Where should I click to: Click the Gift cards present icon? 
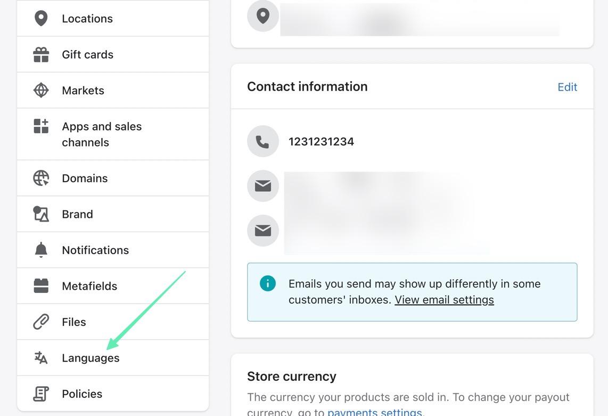(41, 54)
